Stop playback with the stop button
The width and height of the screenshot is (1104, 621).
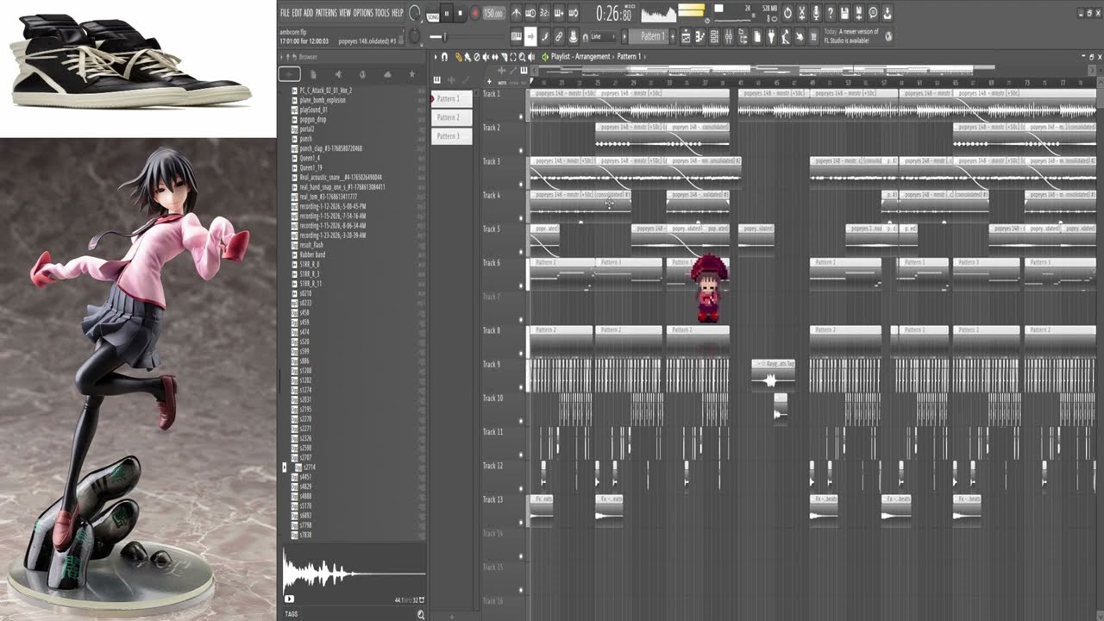pos(461,13)
